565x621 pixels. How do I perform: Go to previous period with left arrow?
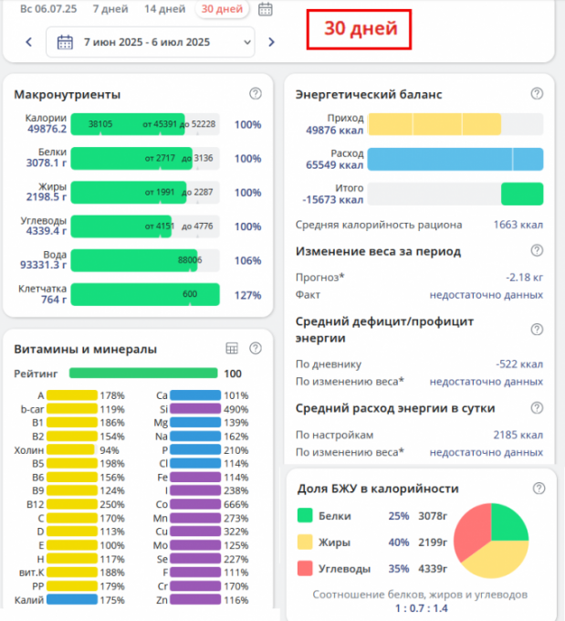coord(28,42)
